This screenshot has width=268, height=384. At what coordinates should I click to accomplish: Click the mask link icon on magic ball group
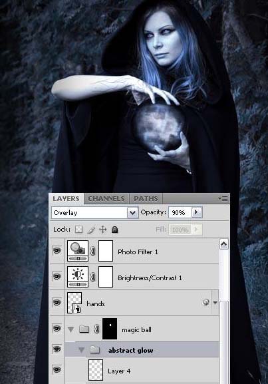97,329
